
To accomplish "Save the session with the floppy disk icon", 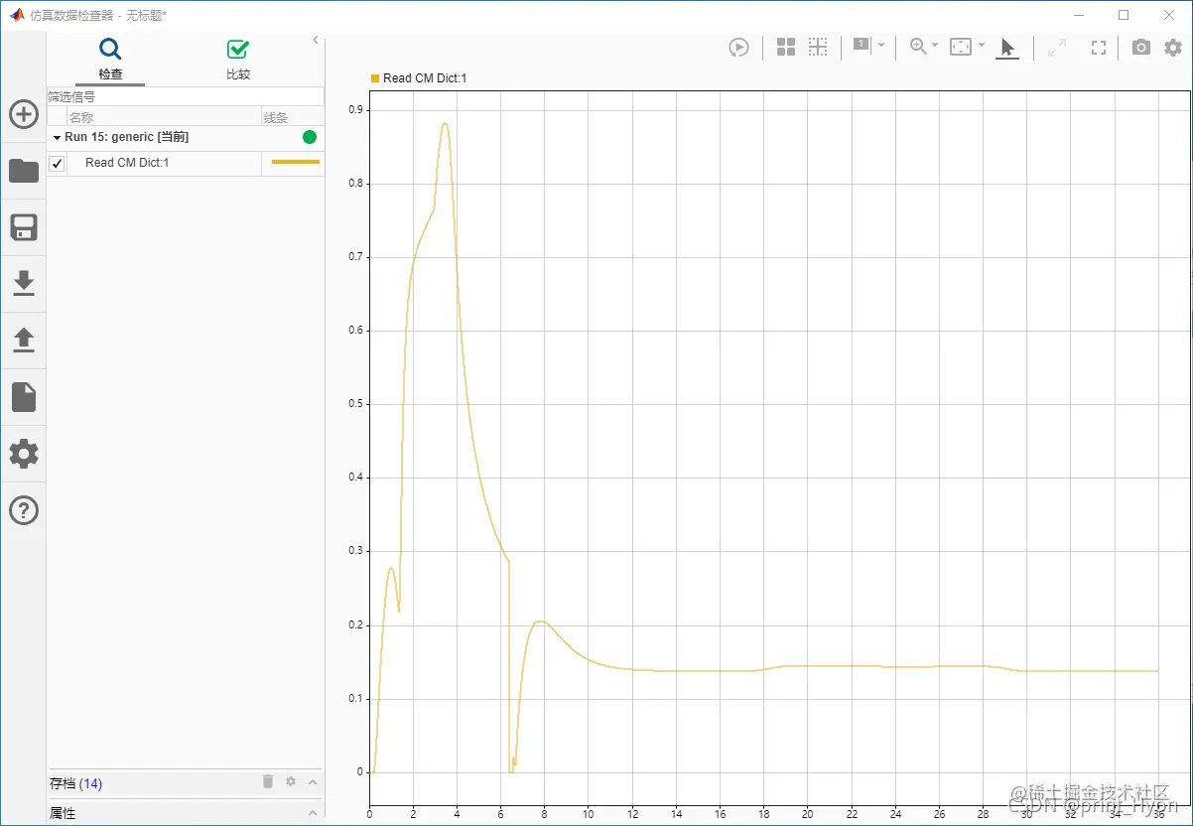I will tap(24, 227).
